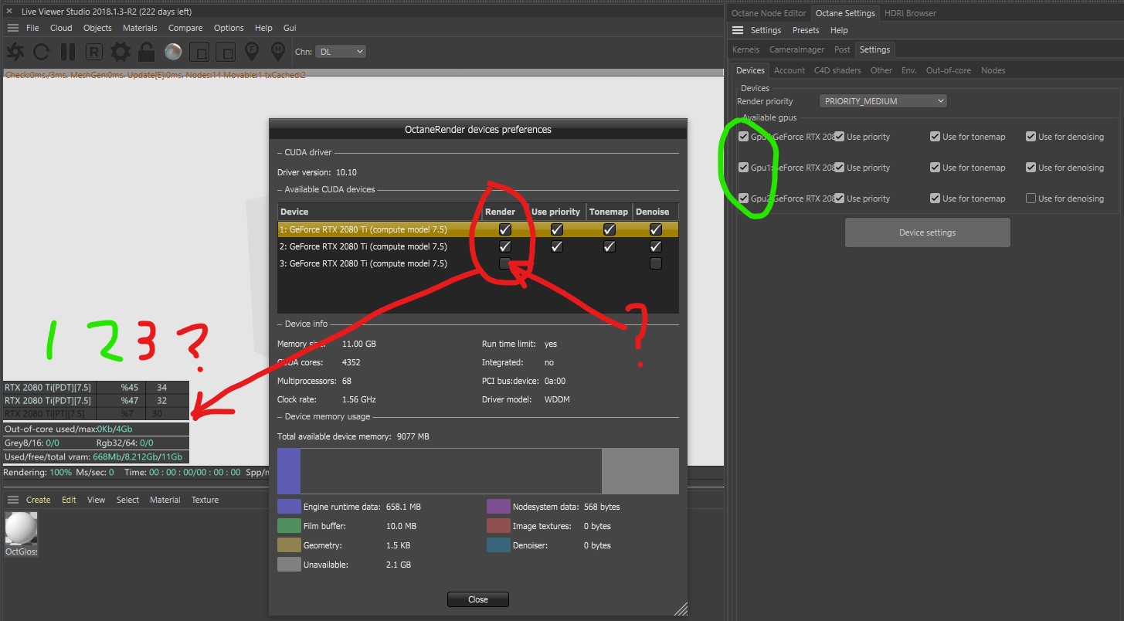1124x621 pixels.
Task: Toggle the padlock icon in Live Viewer toolbar
Action: (146, 52)
